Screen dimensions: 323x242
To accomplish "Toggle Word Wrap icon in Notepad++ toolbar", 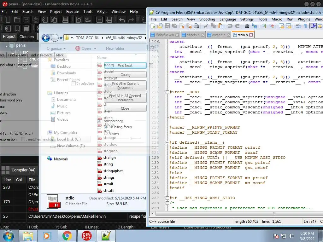I will (x=298, y=26).
